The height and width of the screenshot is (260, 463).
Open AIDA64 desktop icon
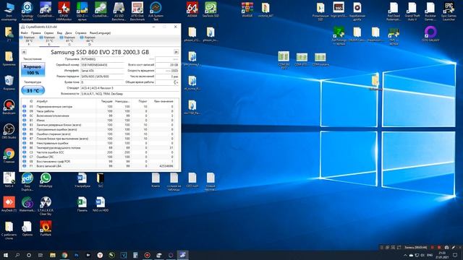[x=192, y=9]
